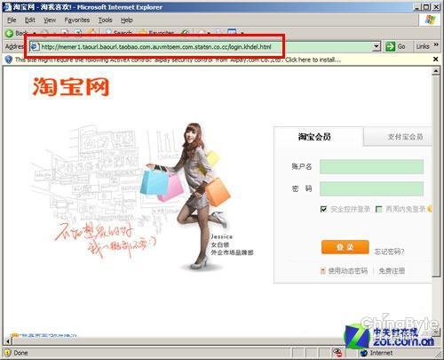This screenshot has height=360, width=444.
Task: Open the Tools menu
Action: tap(106, 20)
